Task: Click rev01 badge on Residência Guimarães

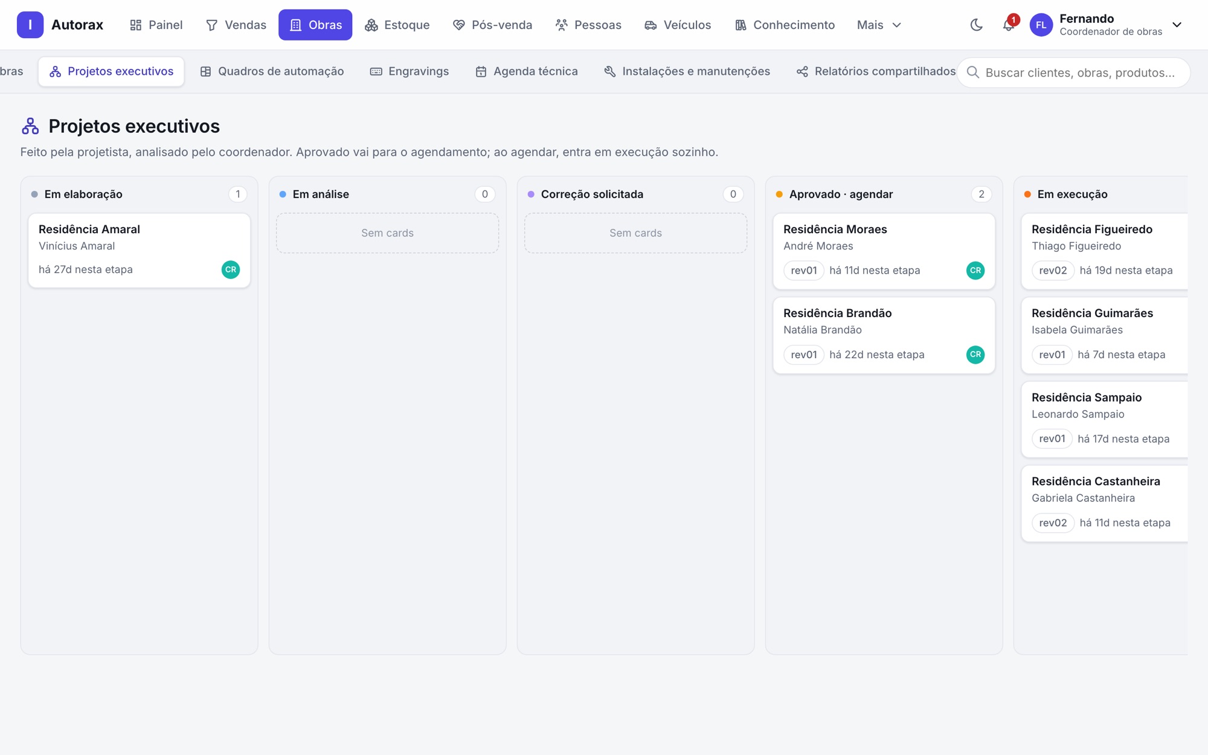Action: 1052,354
